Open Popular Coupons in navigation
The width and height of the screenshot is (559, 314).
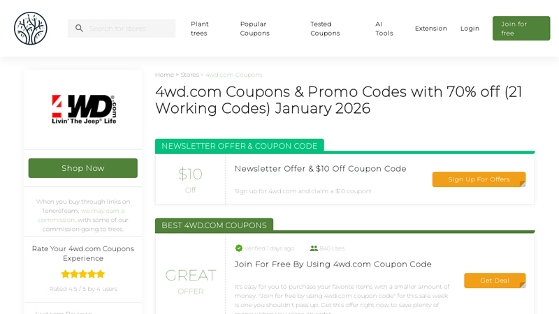click(254, 29)
